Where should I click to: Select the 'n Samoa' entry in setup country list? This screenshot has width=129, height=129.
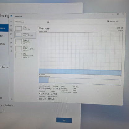(x=4, y=67)
